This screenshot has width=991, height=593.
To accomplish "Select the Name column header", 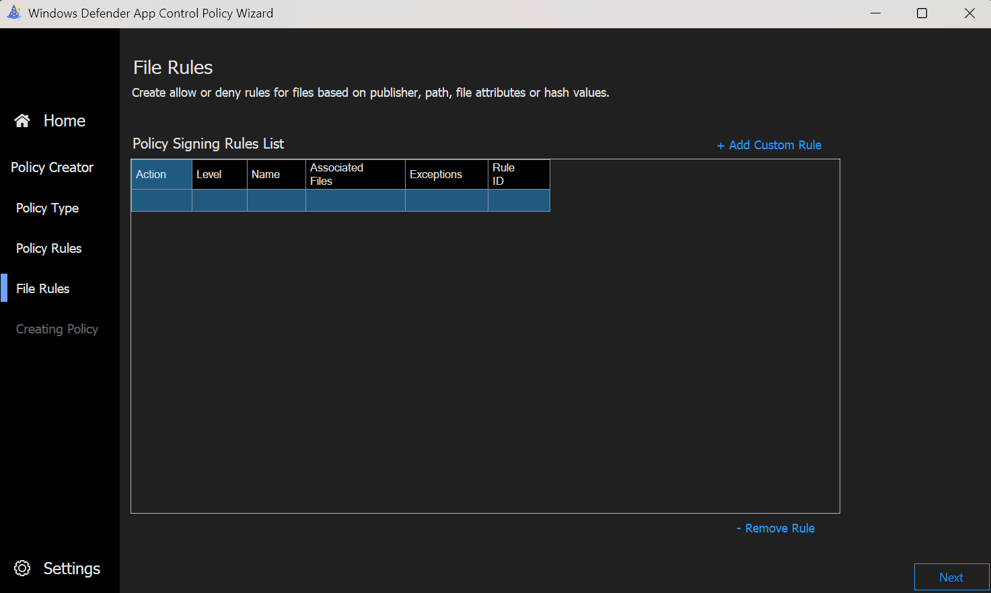I will 276,174.
